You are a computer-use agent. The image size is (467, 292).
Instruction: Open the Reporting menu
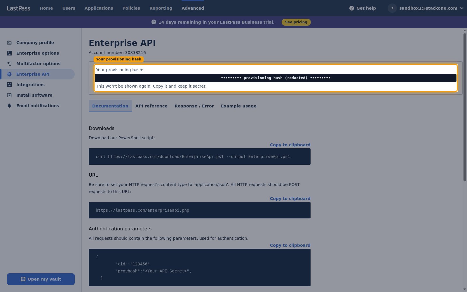pos(161,8)
